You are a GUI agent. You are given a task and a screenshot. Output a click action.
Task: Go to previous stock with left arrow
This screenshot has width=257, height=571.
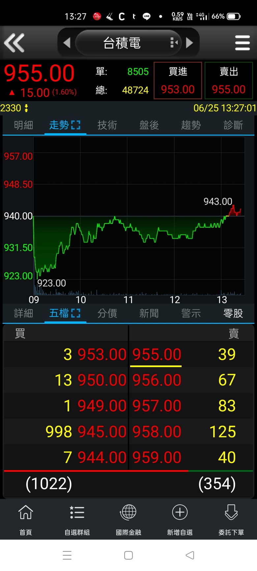[x=67, y=43]
